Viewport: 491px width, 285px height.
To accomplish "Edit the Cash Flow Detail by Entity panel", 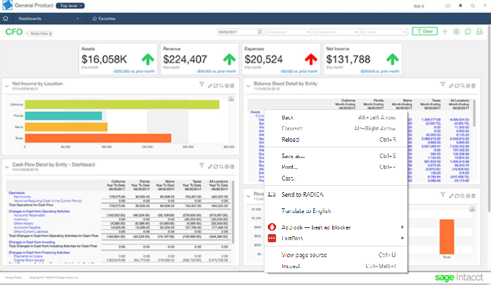I will click(x=210, y=167).
